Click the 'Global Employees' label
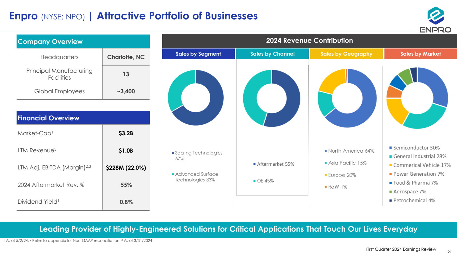The width and height of the screenshot is (457, 257). click(59, 91)
